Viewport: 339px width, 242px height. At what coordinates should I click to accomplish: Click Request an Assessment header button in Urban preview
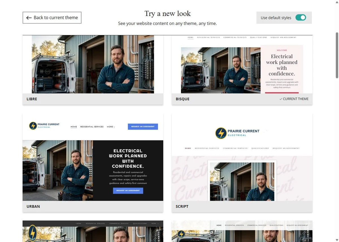pyautogui.click(x=143, y=127)
